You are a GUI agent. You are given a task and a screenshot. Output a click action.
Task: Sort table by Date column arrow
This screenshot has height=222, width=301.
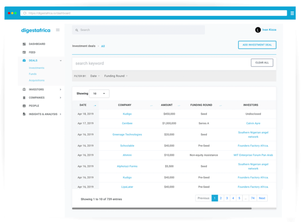tap(95, 105)
